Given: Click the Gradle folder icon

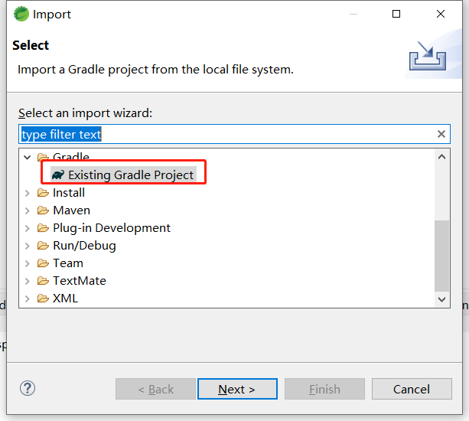Looking at the screenshot, I should tap(43, 156).
